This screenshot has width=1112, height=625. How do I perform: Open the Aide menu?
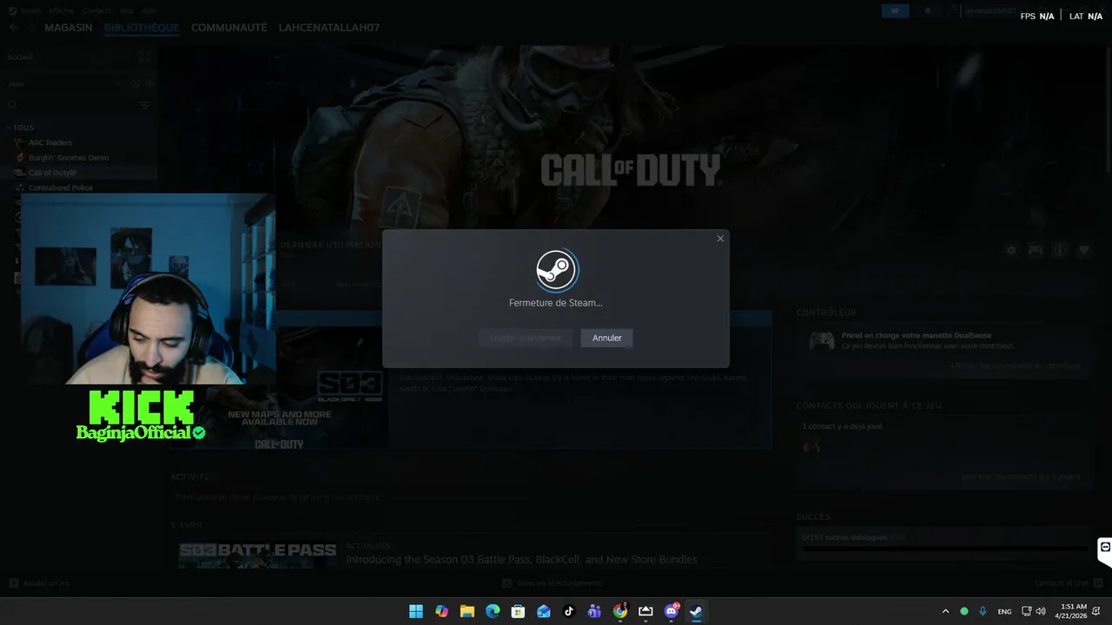tap(149, 10)
